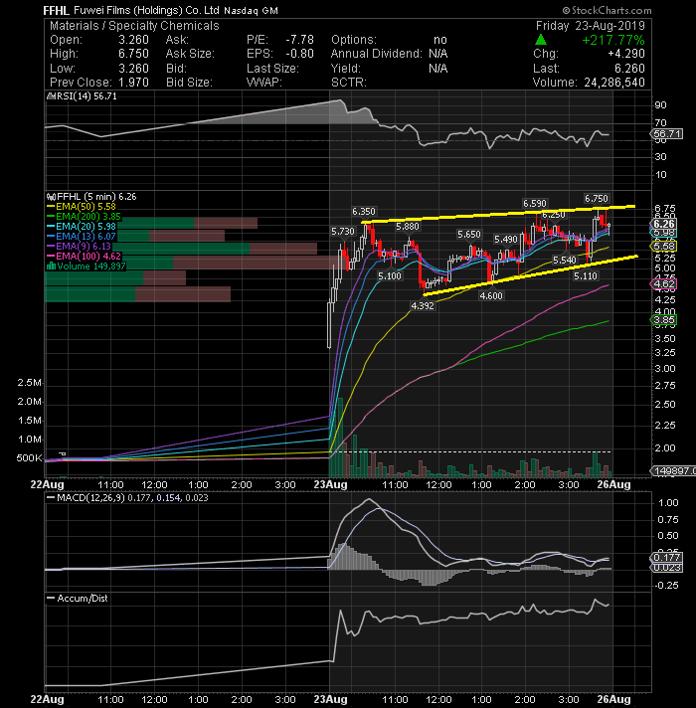
Task: Click the 0.177 MACD axis tag
Action: [x=666, y=558]
